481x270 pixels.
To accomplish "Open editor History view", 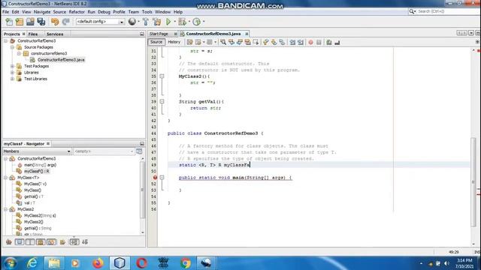I will coord(174,42).
